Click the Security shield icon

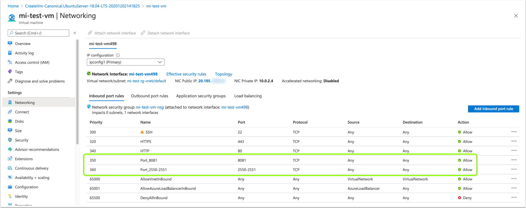click(10, 140)
